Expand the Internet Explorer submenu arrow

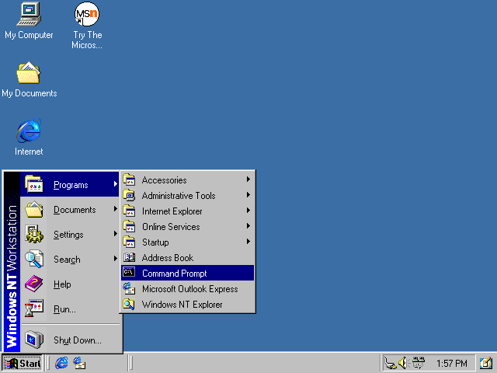coord(248,211)
